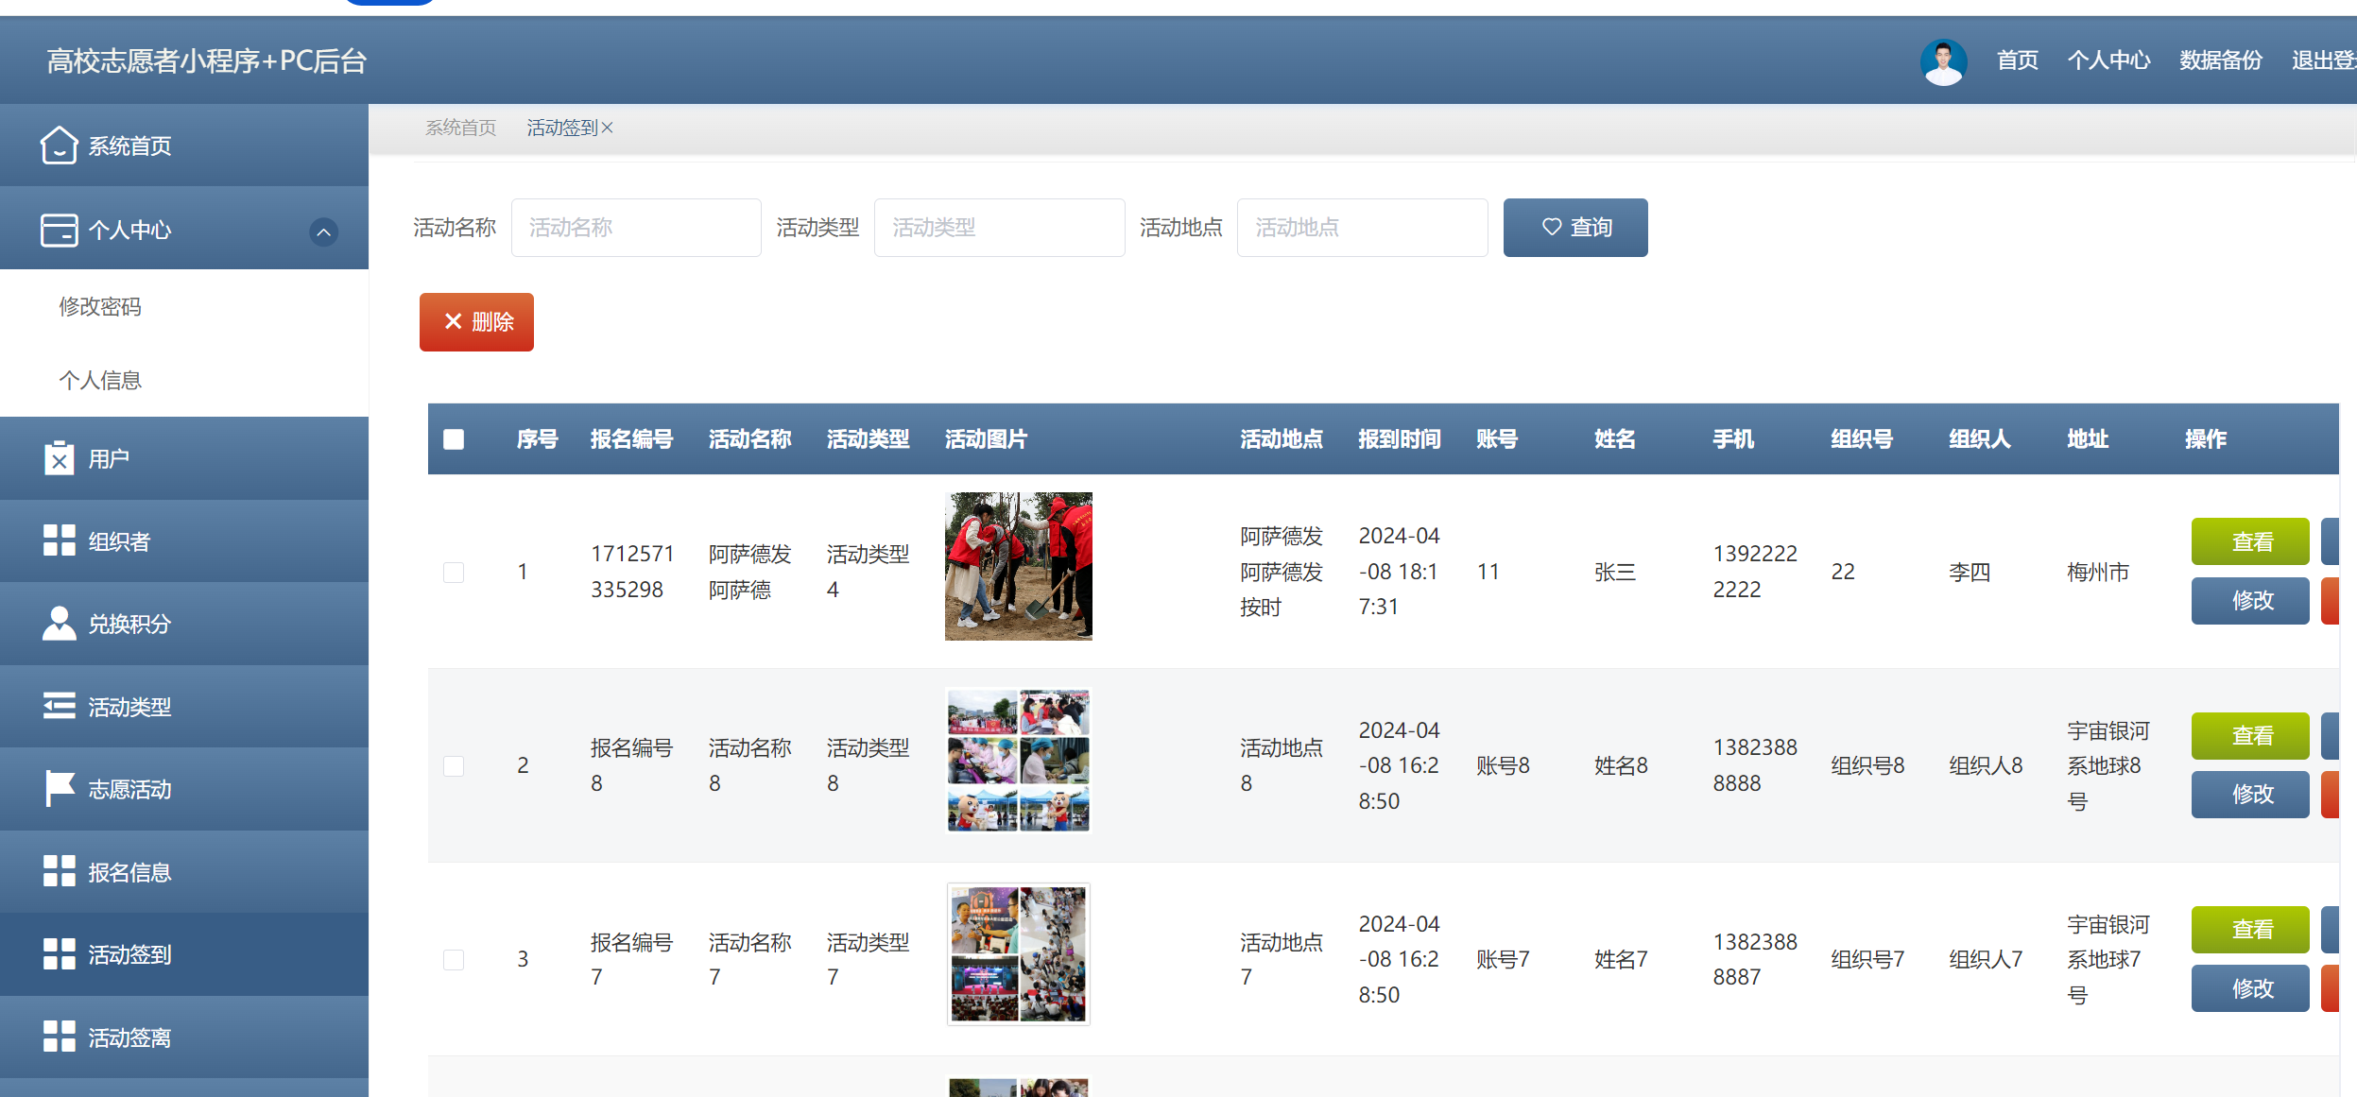Image resolution: width=2357 pixels, height=1097 pixels.
Task: Click the account cell 账号8
Action: (1504, 765)
